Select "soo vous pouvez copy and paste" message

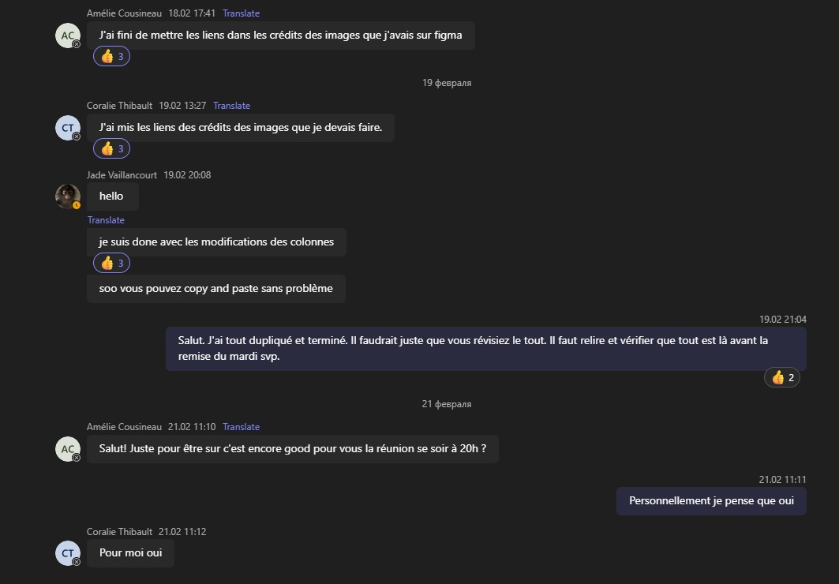click(215, 289)
